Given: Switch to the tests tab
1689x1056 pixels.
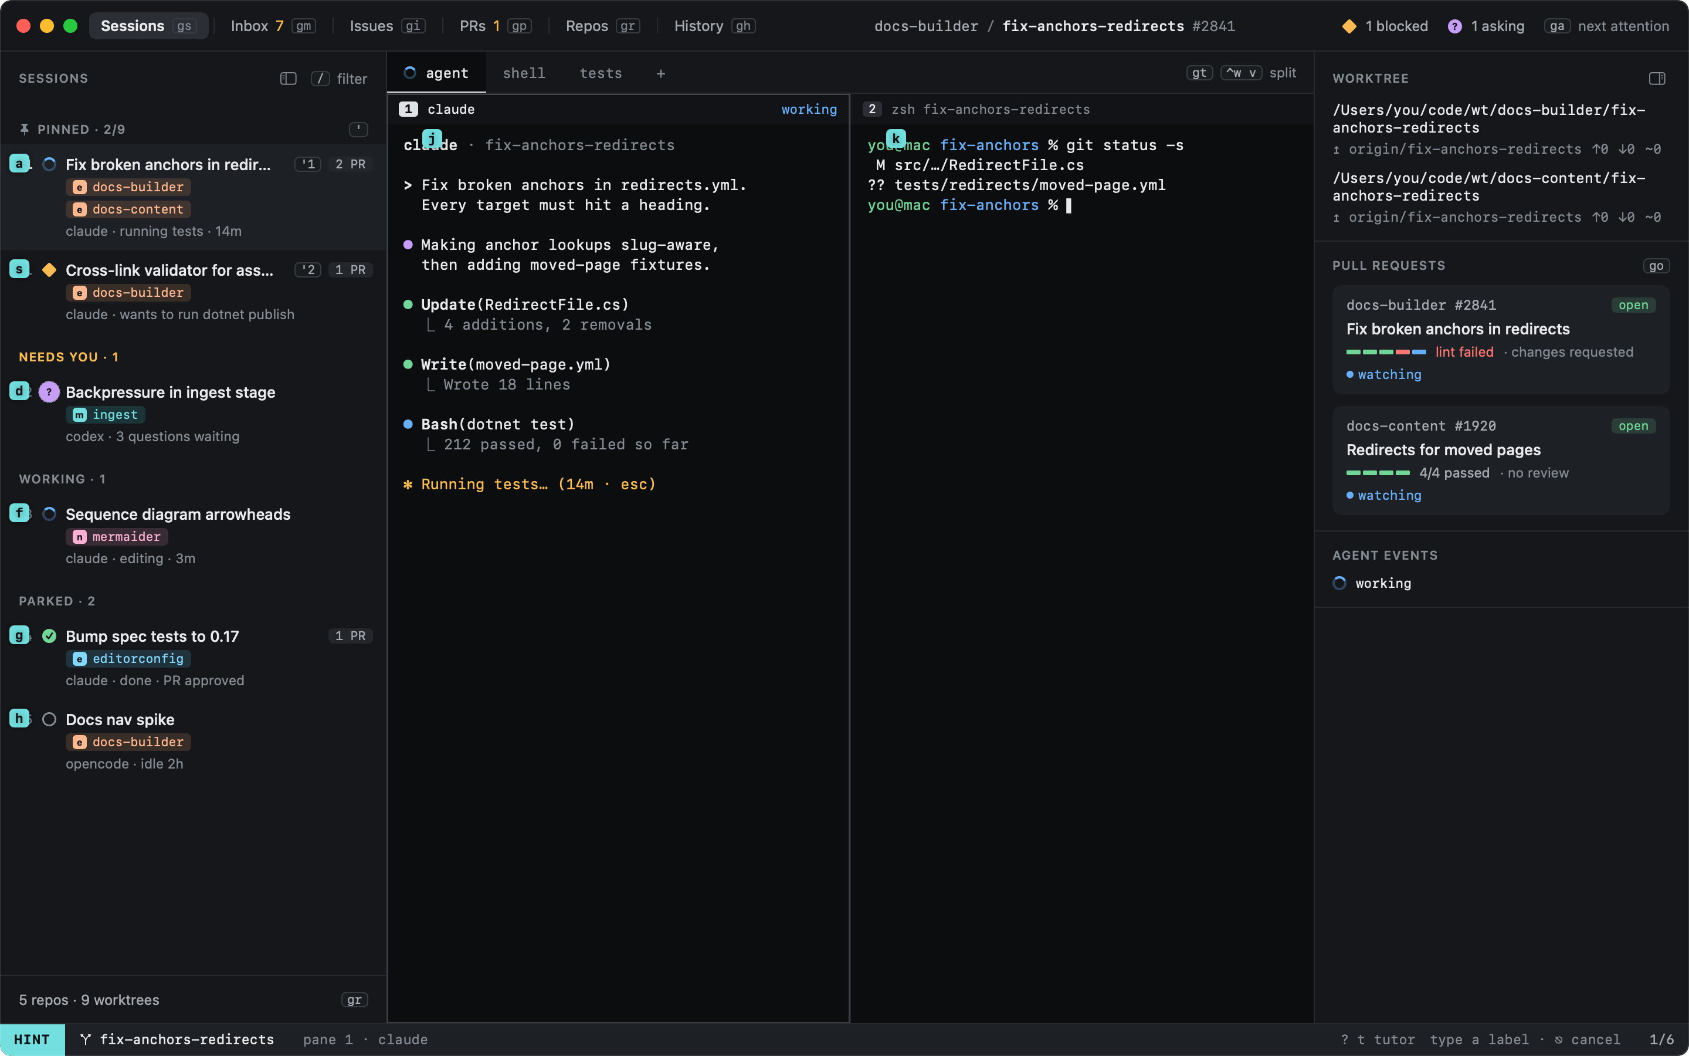Looking at the screenshot, I should click(601, 73).
